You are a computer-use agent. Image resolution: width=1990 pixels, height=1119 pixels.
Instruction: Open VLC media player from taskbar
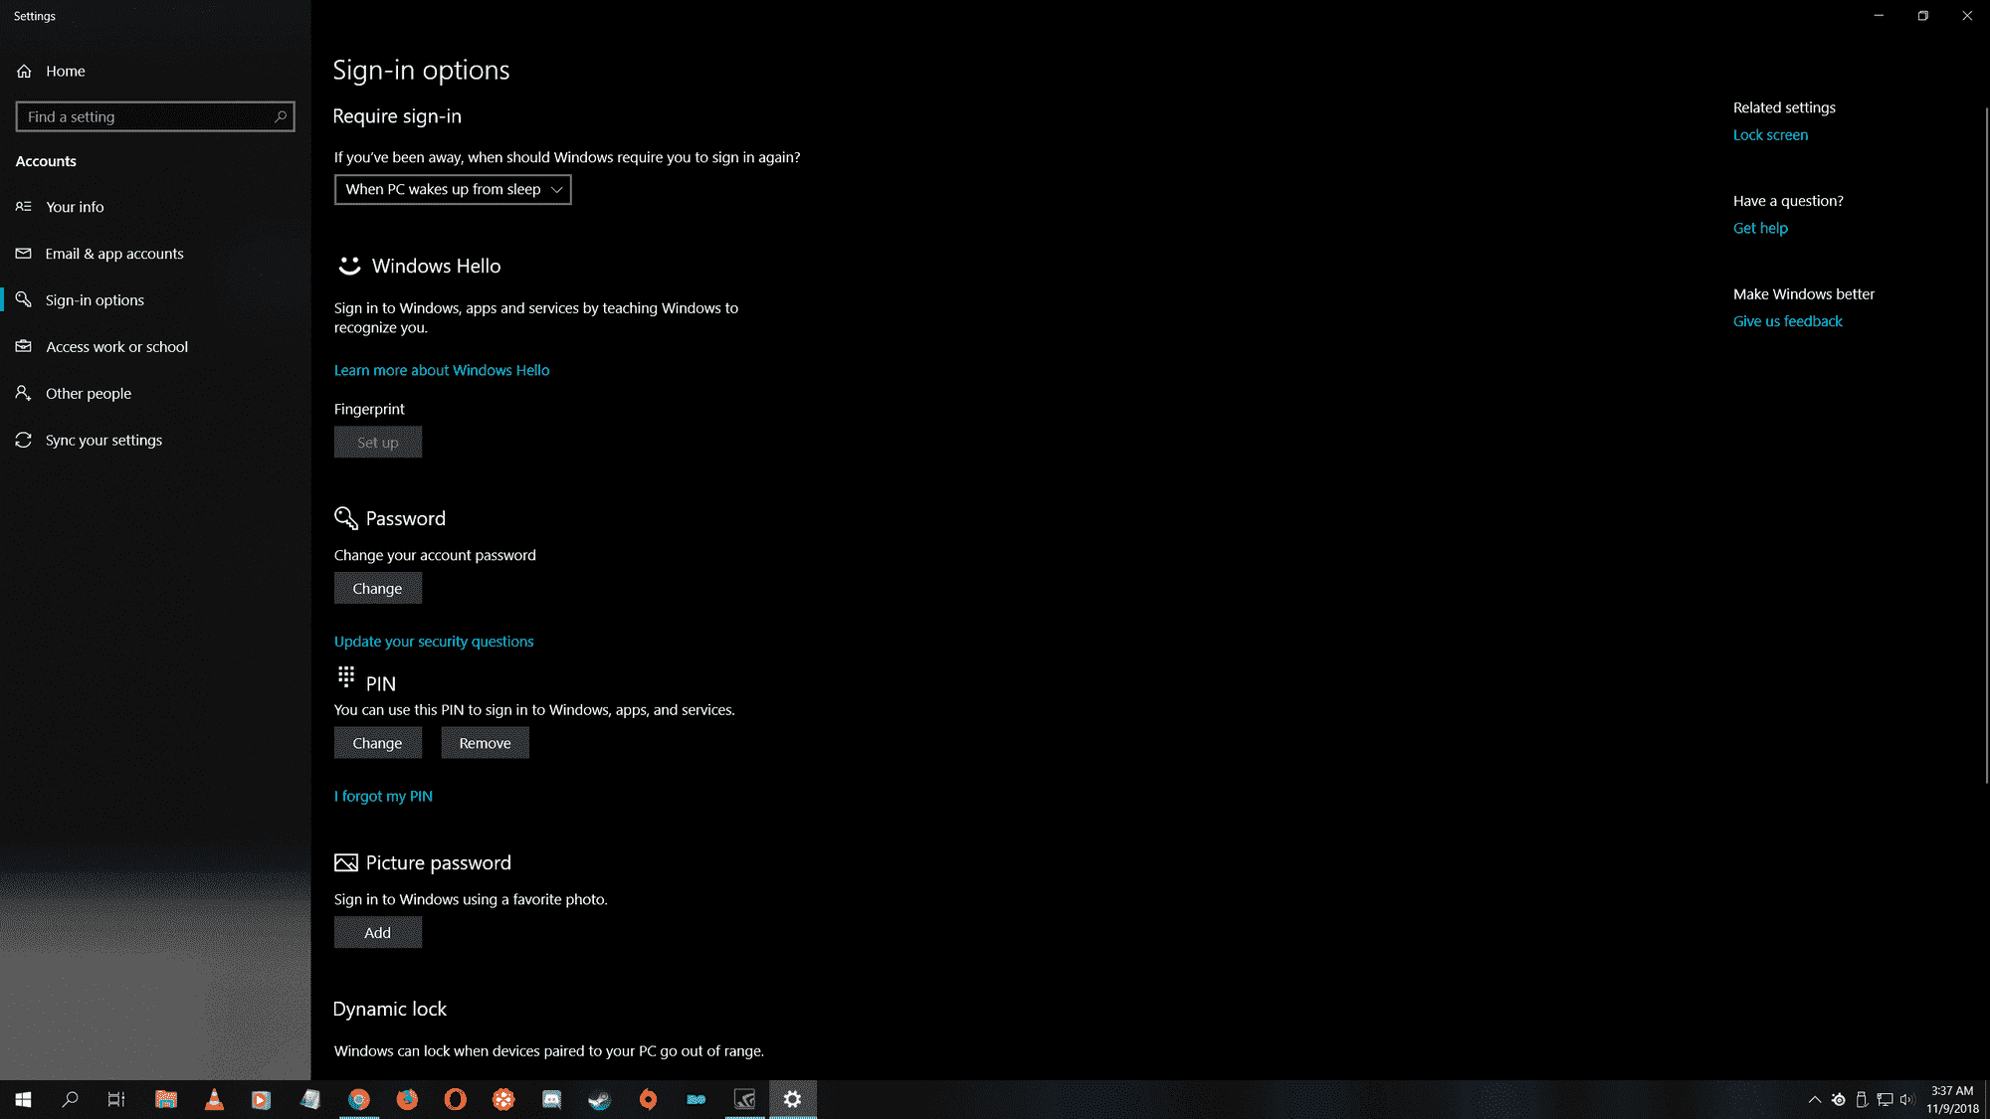[x=214, y=1099]
